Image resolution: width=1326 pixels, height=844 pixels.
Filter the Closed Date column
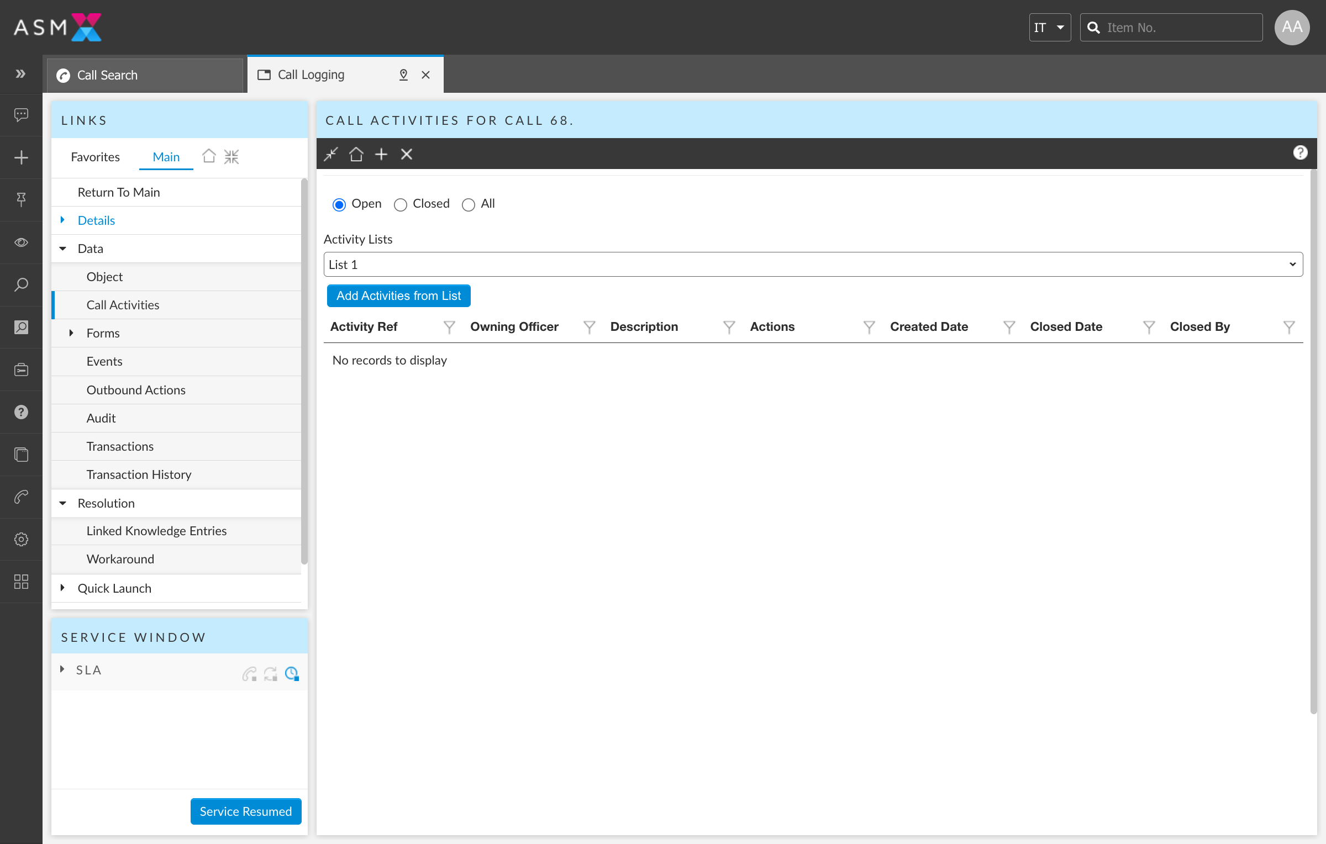click(1149, 327)
